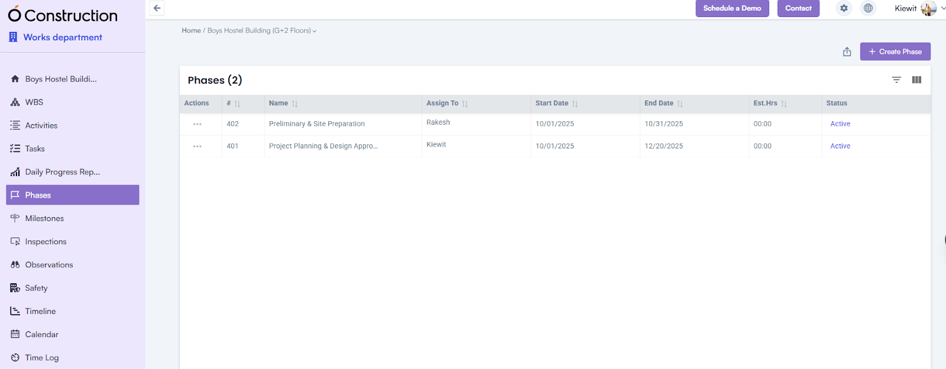Click the Home breadcrumb link
The image size is (946, 369).
191,31
